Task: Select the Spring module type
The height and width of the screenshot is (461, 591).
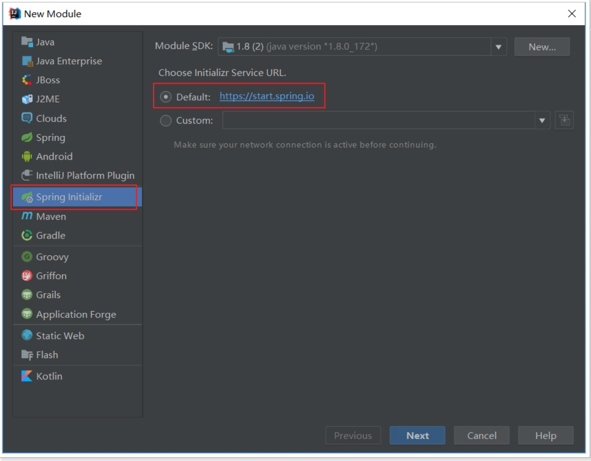Action: pos(77,138)
